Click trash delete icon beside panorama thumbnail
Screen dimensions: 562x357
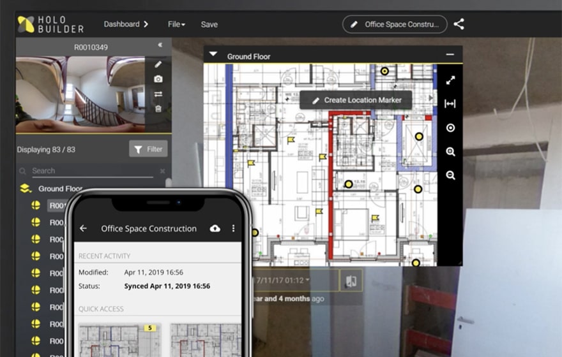pyautogui.click(x=158, y=109)
